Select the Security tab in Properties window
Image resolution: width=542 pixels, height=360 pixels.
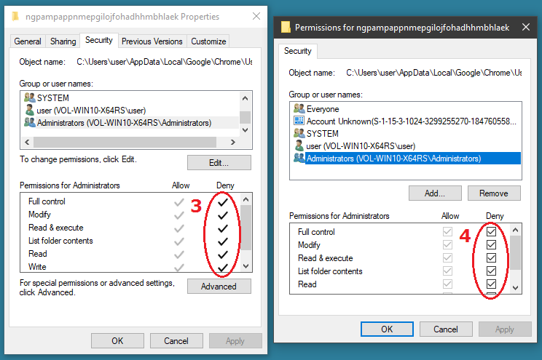[x=99, y=41]
